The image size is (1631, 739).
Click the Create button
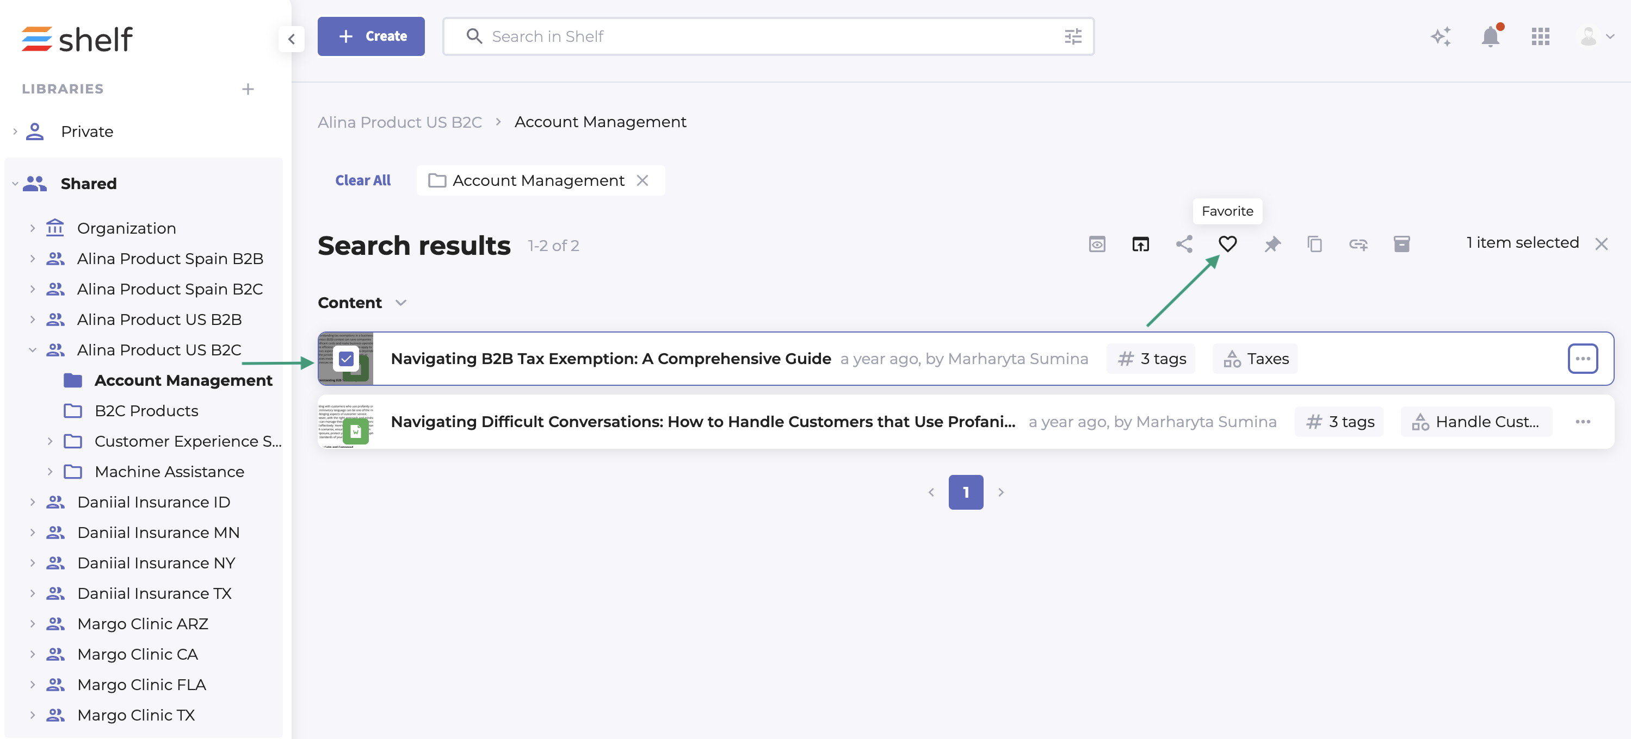pos(371,36)
